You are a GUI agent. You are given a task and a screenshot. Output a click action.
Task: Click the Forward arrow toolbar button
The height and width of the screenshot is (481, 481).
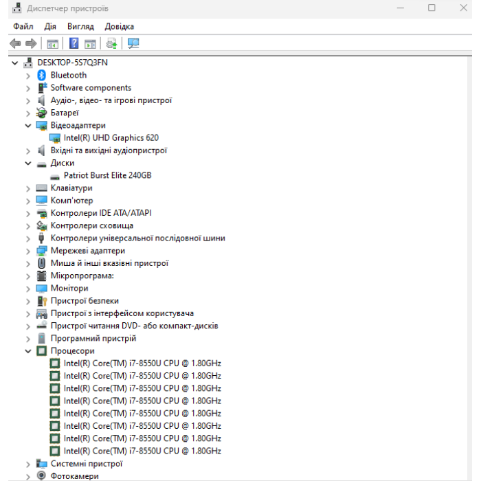[31, 43]
